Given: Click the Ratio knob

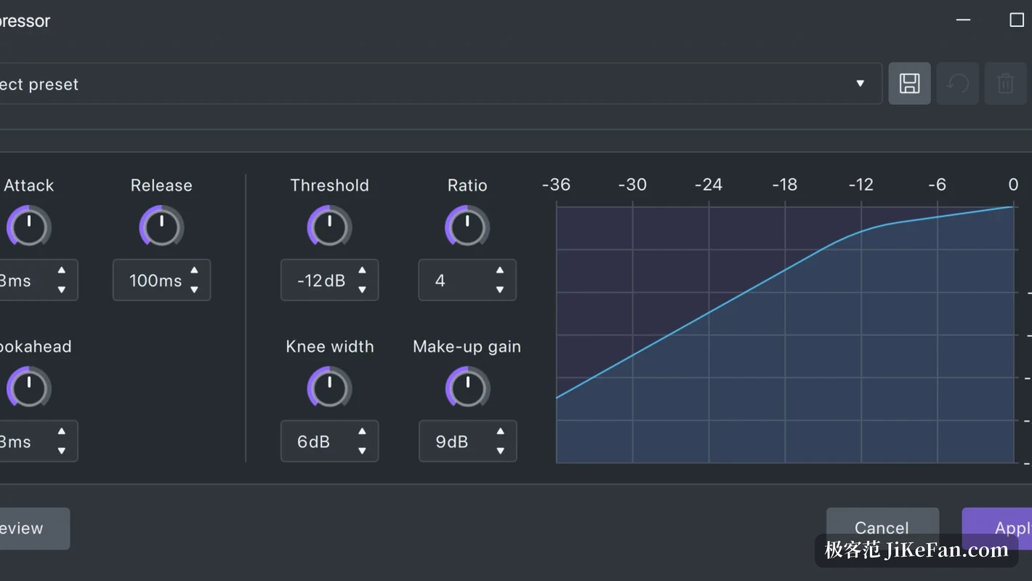Looking at the screenshot, I should 467,227.
